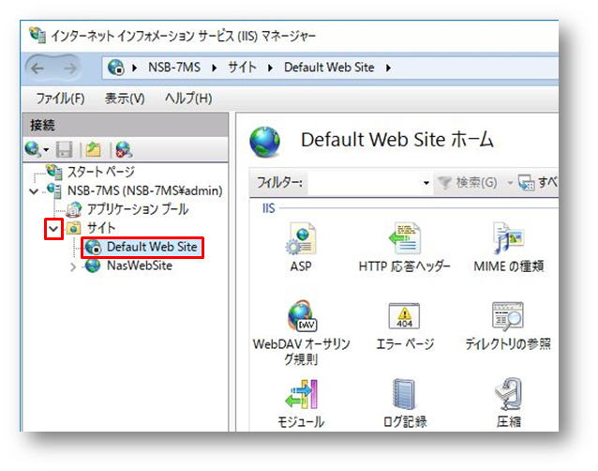Click the back navigation arrow
The image size is (598, 471).
37,68
